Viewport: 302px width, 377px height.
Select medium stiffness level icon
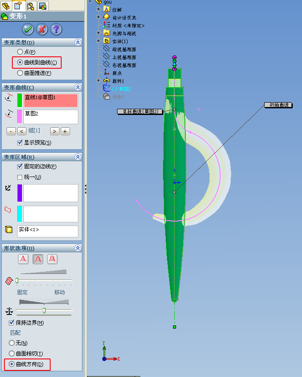pos(38,259)
